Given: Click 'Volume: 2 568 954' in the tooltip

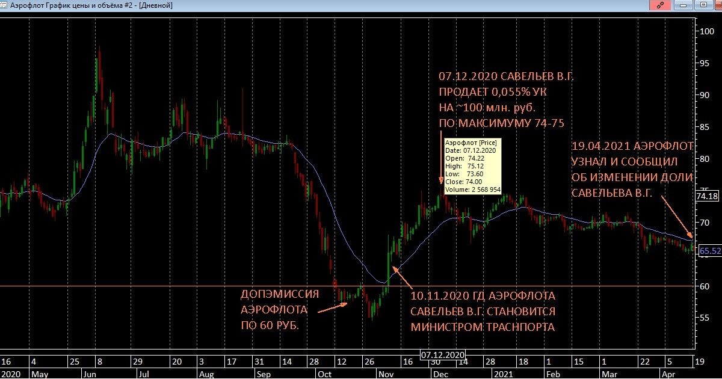Looking at the screenshot, I should click(x=473, y=189).
